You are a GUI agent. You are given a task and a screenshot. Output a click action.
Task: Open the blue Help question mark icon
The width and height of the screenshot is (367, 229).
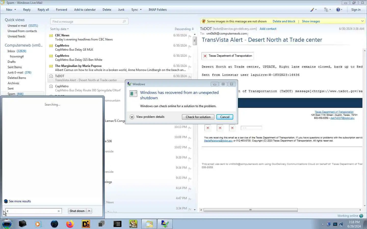[x=339, y=10]
